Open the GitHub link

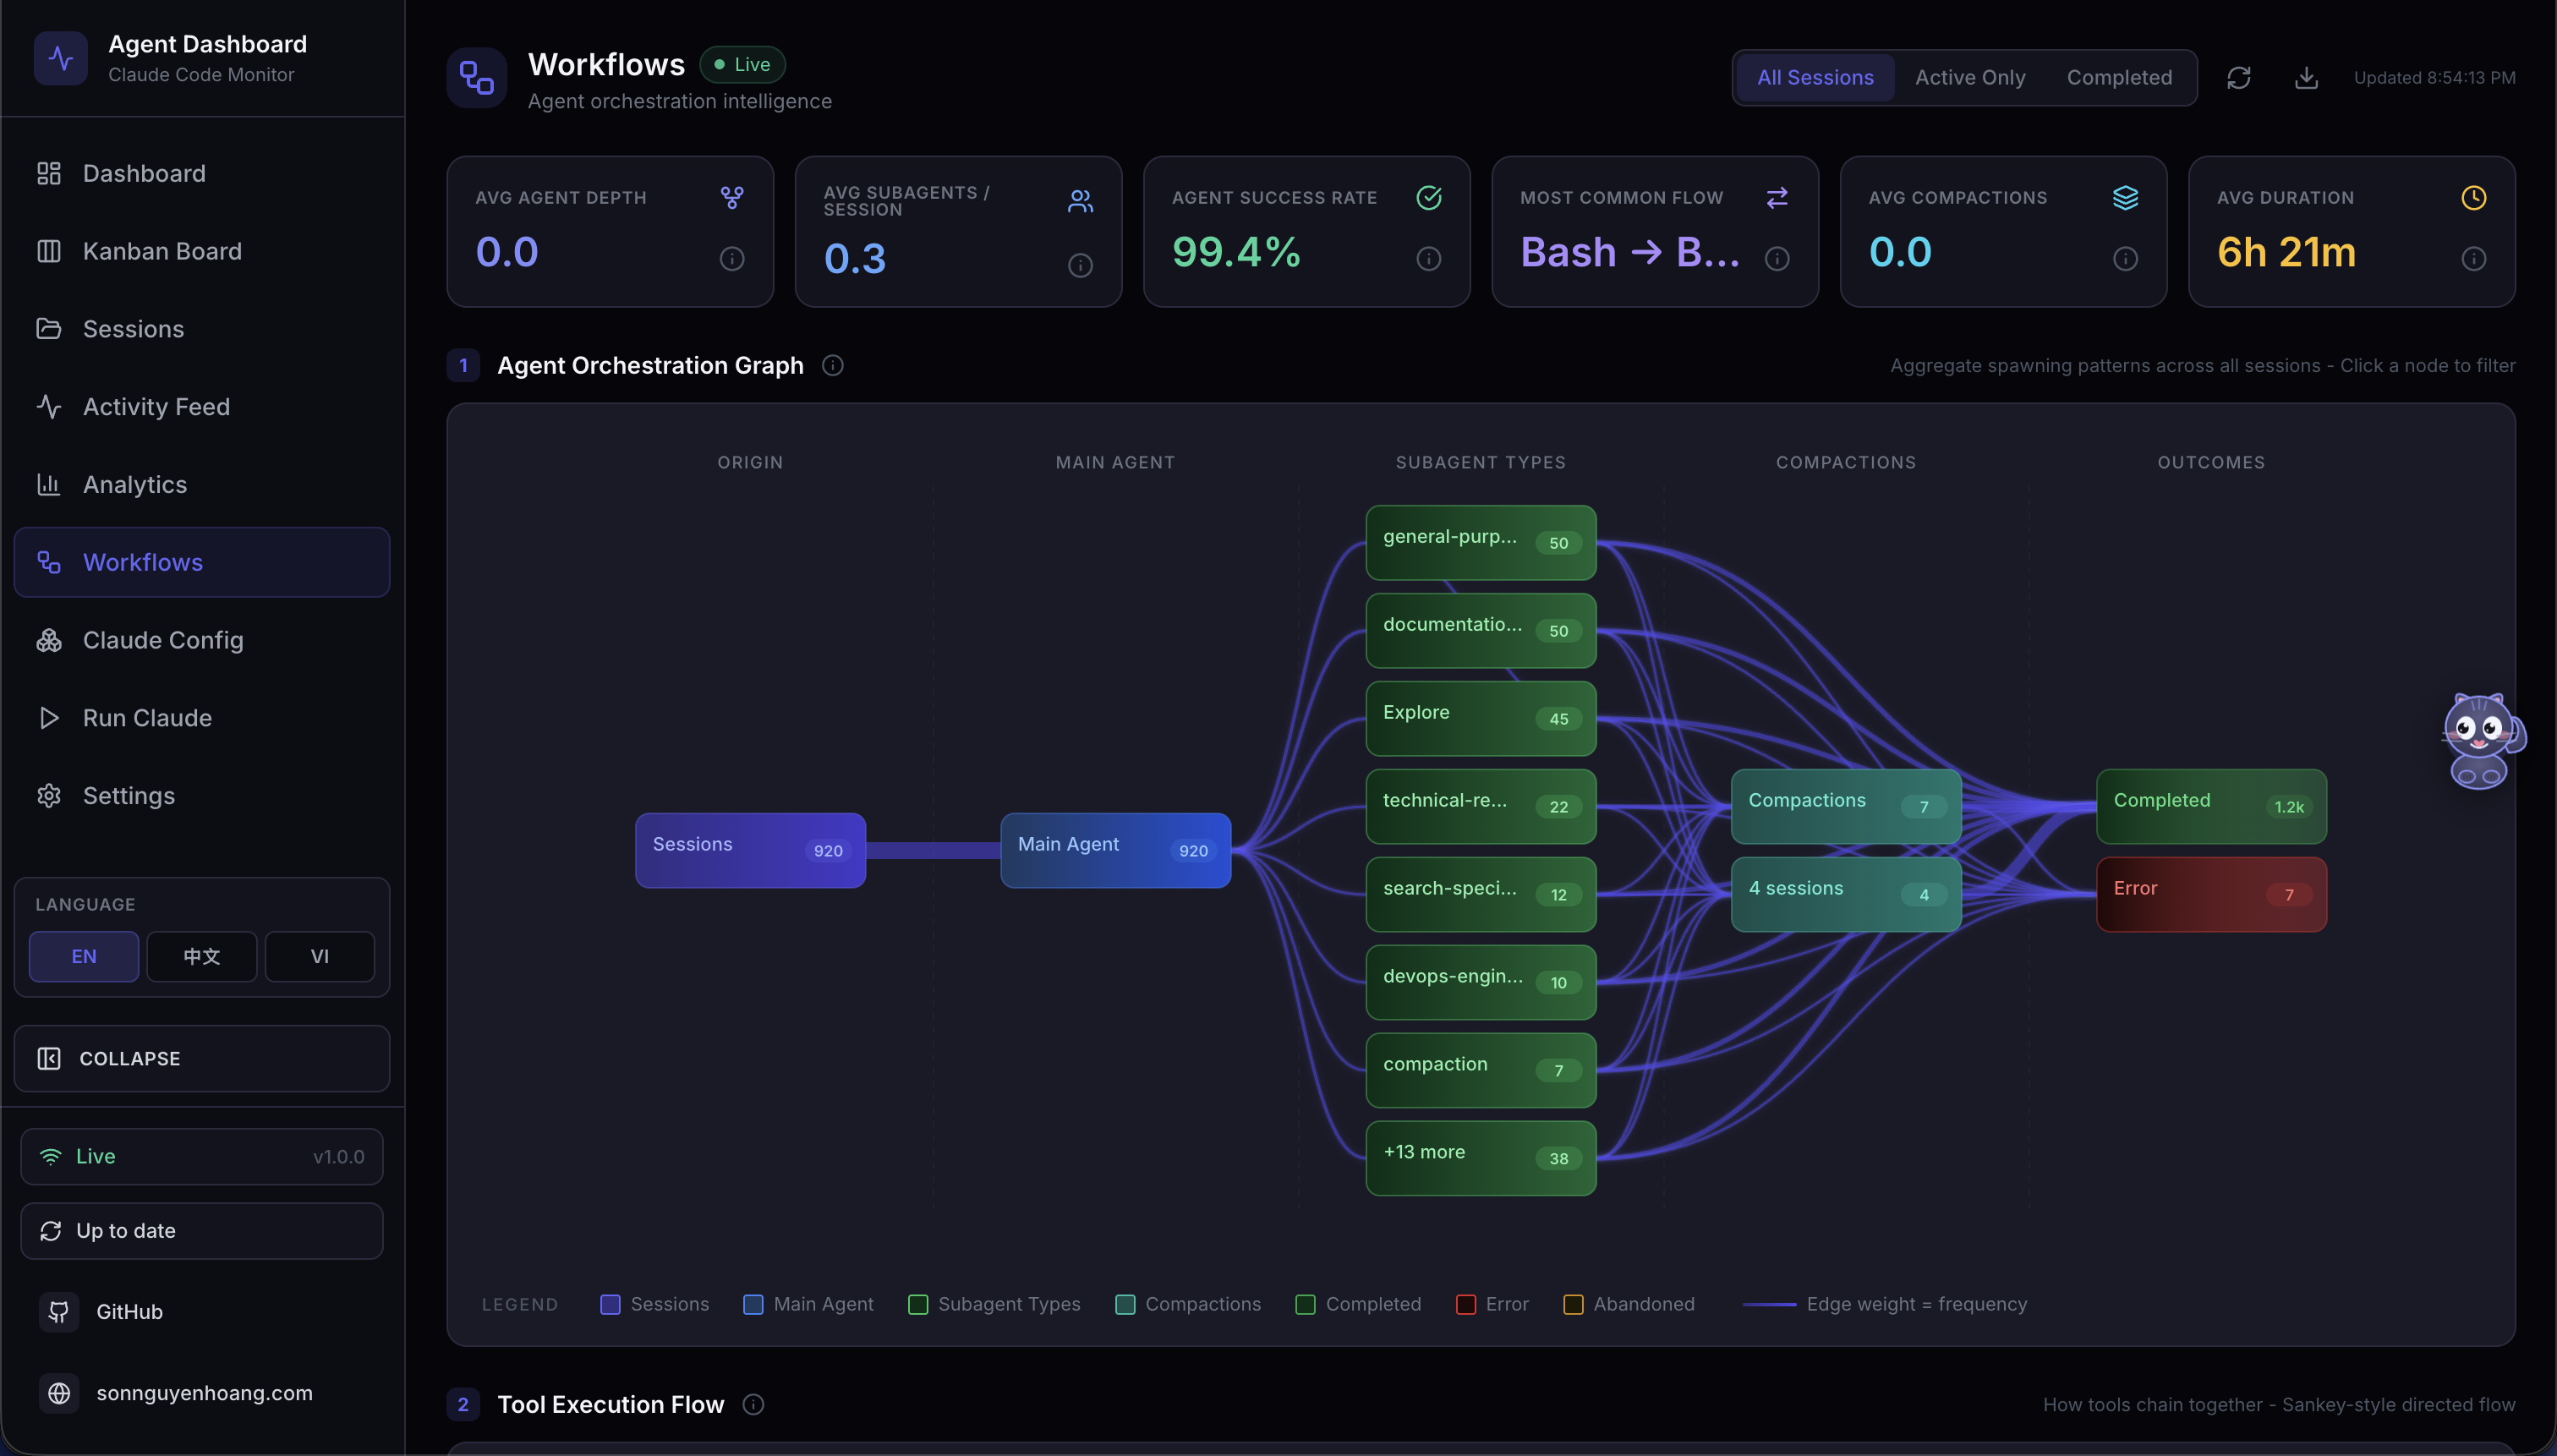pyautogui.click(x=202, y=1312)
